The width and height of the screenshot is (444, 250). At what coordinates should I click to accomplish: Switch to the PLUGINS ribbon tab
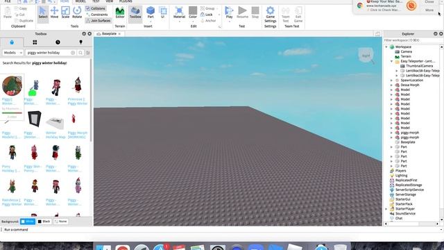click(x=126, y=1)
